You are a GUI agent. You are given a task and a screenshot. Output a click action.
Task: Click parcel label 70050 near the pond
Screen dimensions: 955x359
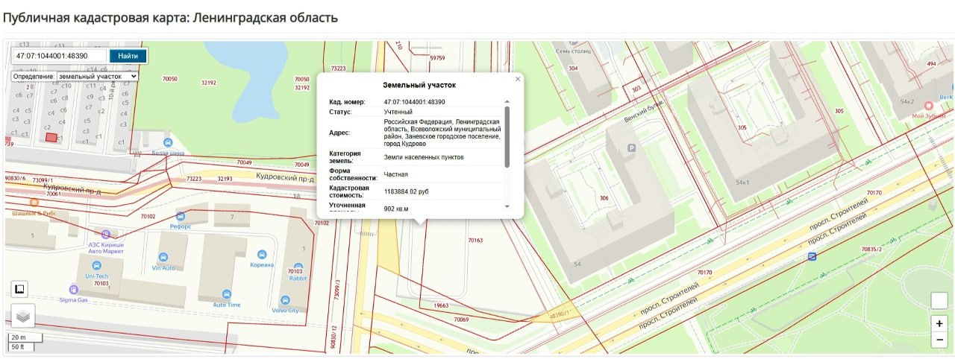pos(169,79)
